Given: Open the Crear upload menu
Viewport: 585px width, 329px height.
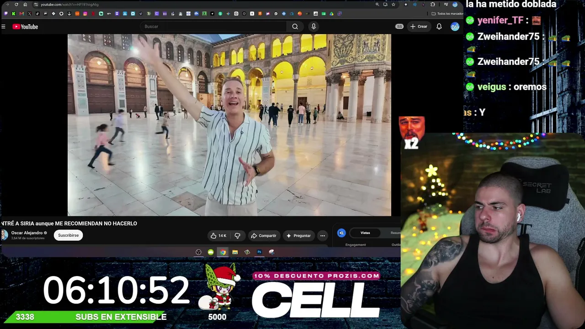Looking at the screenshot, I should coord(419,27).
